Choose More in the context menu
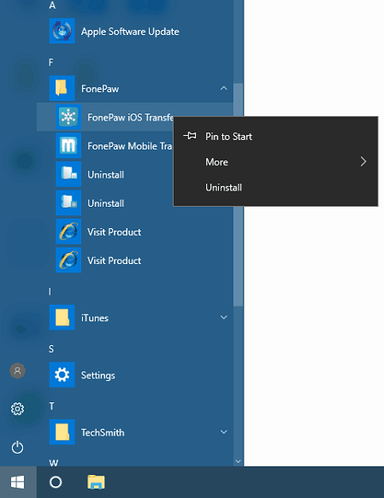The image size is (384, 498). click(x=275, y=161)
